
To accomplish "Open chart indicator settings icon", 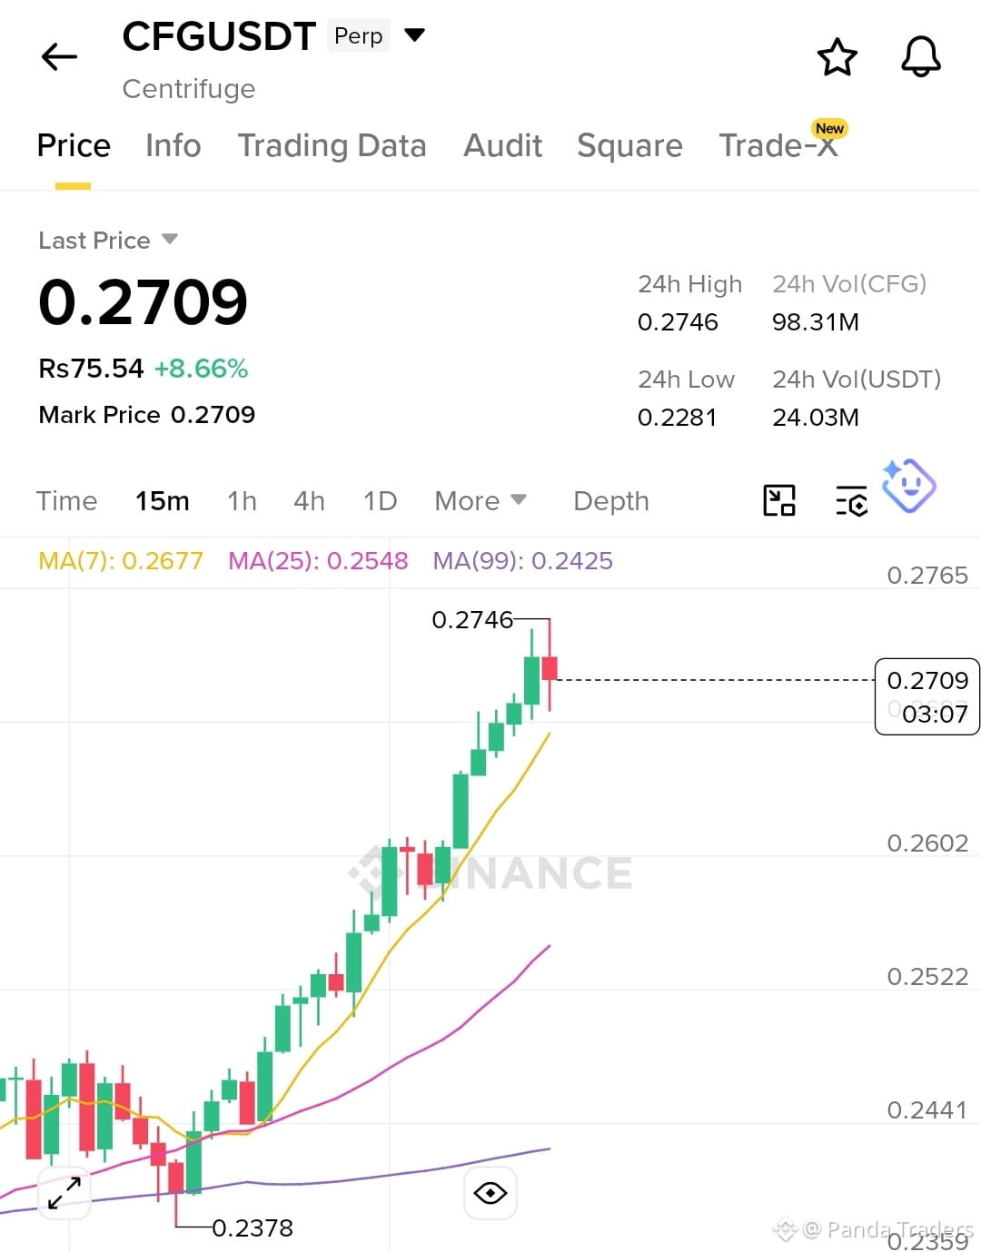I will click(851, 500).
